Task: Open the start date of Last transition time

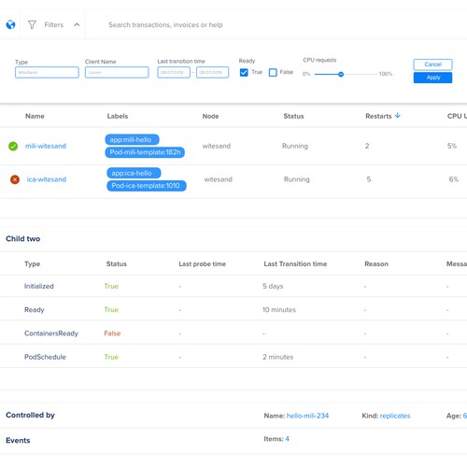Action: click(x=174, y=72)
